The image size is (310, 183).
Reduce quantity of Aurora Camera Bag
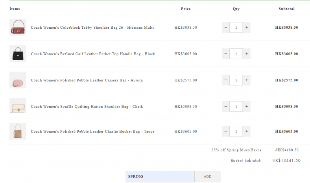(225, 80)
